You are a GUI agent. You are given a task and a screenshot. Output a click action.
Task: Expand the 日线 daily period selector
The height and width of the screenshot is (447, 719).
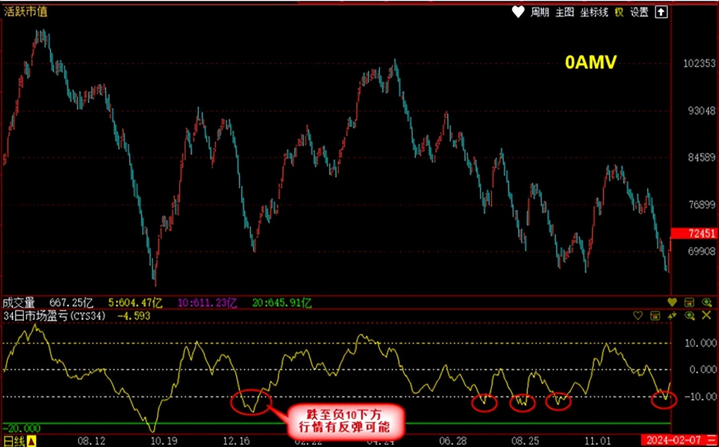(x=31, y=441)
